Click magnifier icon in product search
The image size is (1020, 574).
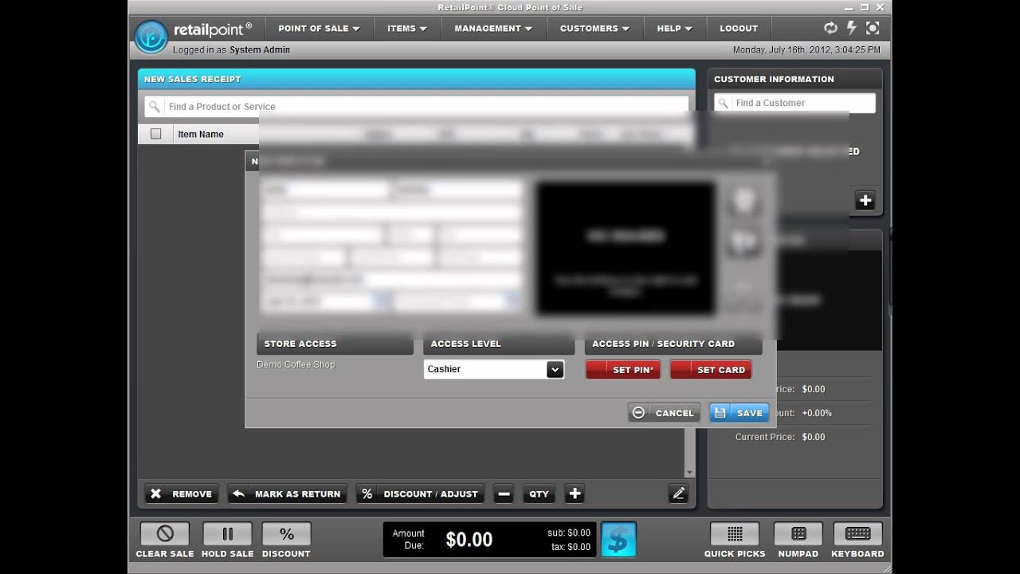[155, 106]
